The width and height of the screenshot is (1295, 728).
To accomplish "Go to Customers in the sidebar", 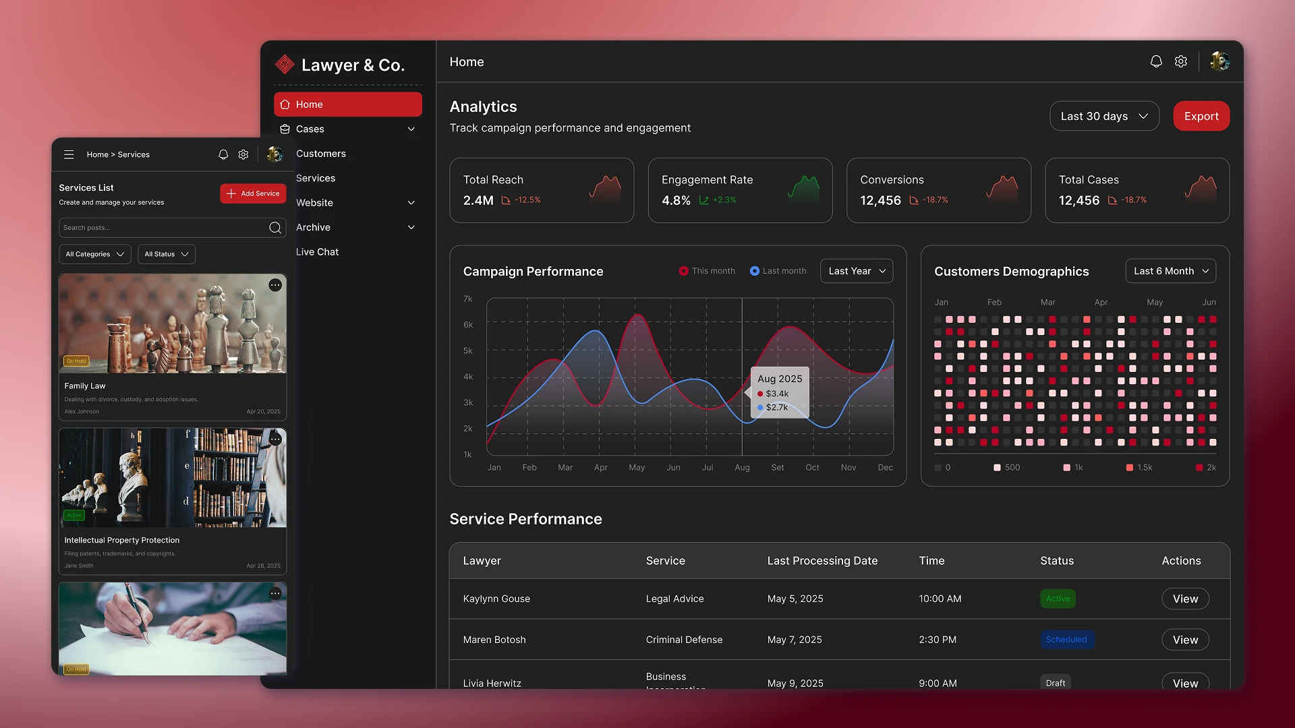I will tap(320, 154).
